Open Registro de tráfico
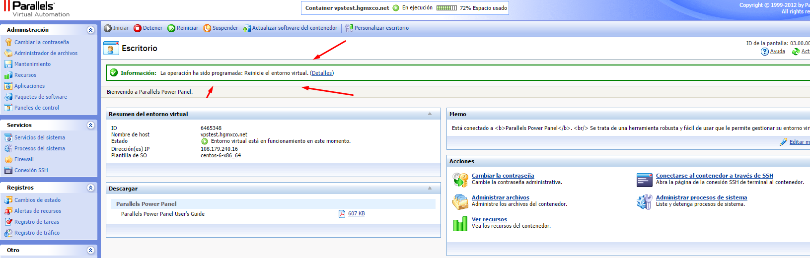Screen dimensions: 810x258 point(37,233)
